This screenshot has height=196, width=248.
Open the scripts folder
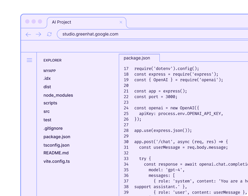50,103
